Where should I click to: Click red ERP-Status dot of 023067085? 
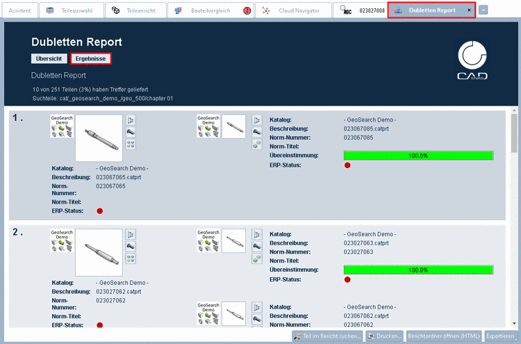coord(347,165)
